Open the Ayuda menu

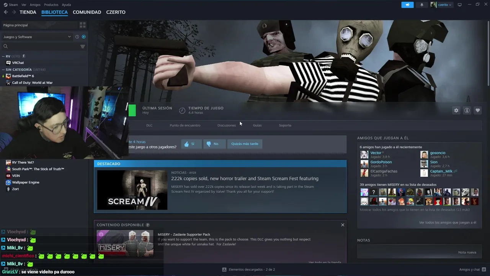(x=66, y=5)
